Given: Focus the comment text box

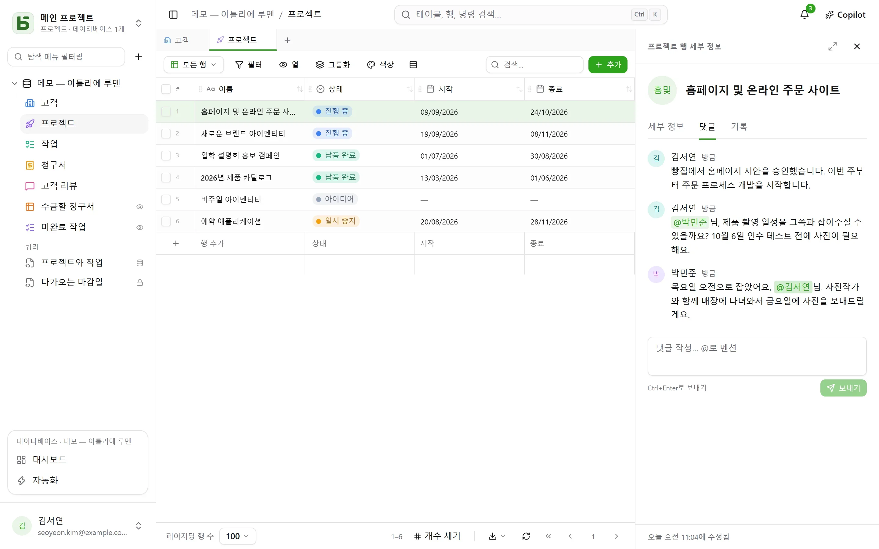Looking at the screenshot, I should pos(757,356).
